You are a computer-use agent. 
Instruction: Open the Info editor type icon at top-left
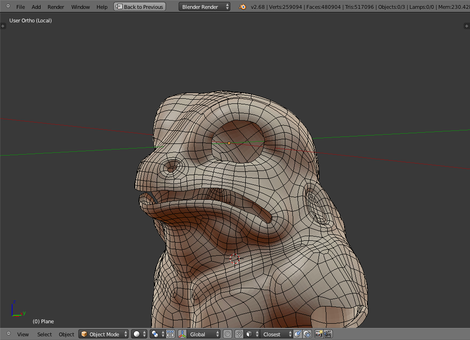pos(8,7)
